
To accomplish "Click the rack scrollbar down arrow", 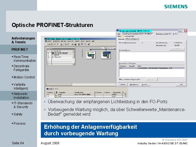I will [73, 64].
